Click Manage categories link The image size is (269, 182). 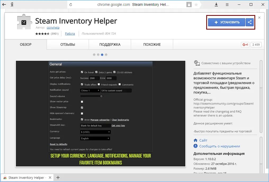(100, 120)
